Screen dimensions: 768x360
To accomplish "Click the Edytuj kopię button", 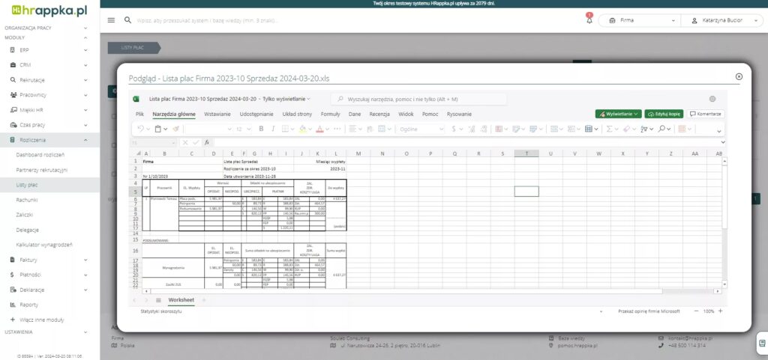I will tap(664, 114).
